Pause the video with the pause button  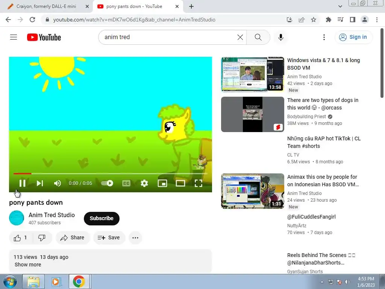coord(22,183)
